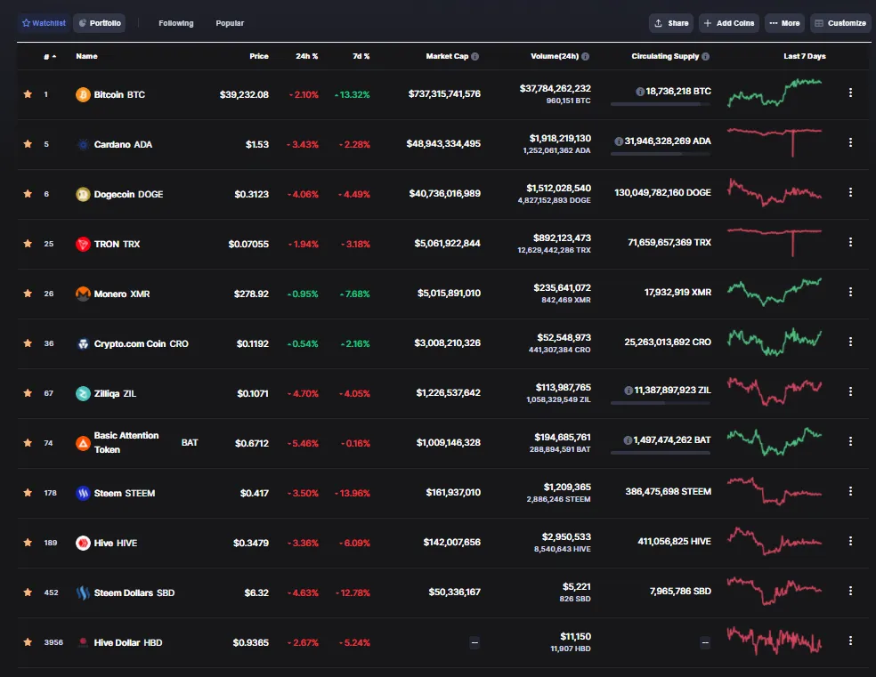The height and width of the screenshot is (677, 876).
Task: Open the Zilliqa row options menu
Action: tap(850, 391)
